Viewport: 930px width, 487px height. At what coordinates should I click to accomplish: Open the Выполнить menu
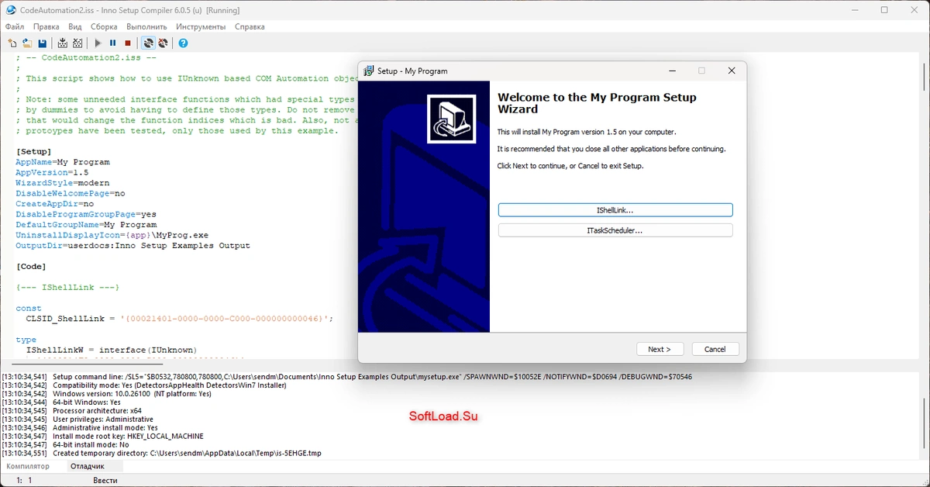tap(146, 26)
